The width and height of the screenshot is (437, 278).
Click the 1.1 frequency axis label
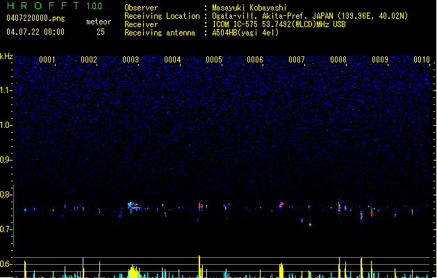coord(6,90)
